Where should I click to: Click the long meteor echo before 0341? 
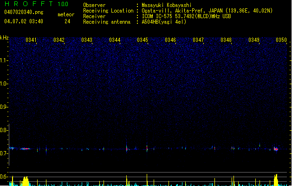click(x=25, y=149)
